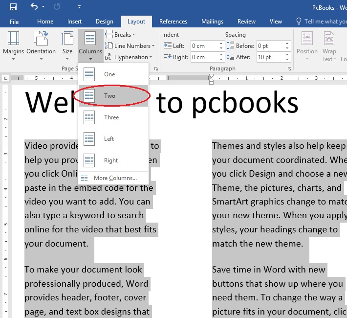347x318 pixels.
Task: Click the Columns button in the ribbon
Action: tap(90, 45)
